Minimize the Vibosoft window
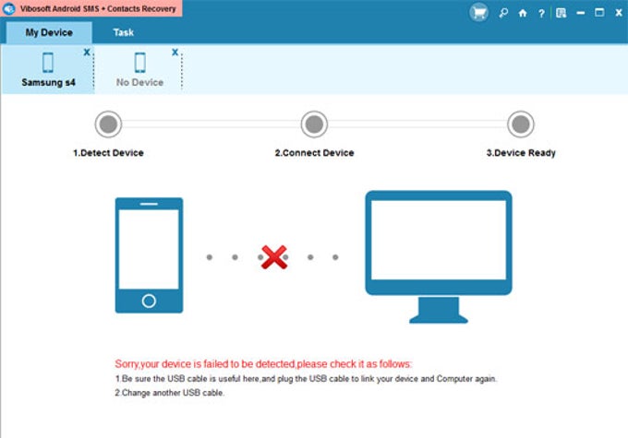Screen dimensions: 628x438 (580, 13)
